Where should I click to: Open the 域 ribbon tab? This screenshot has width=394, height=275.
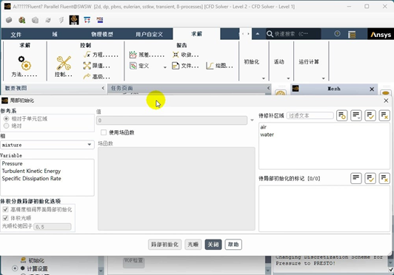(55, 34)
